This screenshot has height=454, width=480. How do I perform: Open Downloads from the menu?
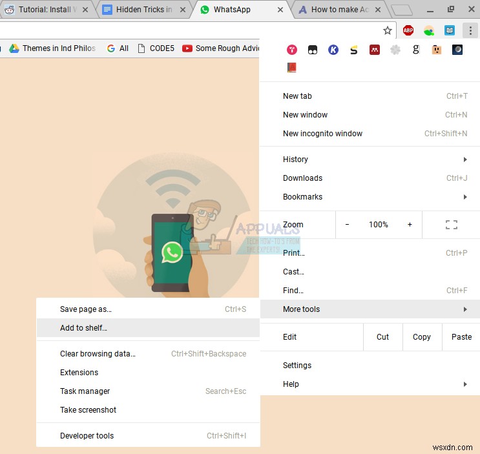coord(370,178)
